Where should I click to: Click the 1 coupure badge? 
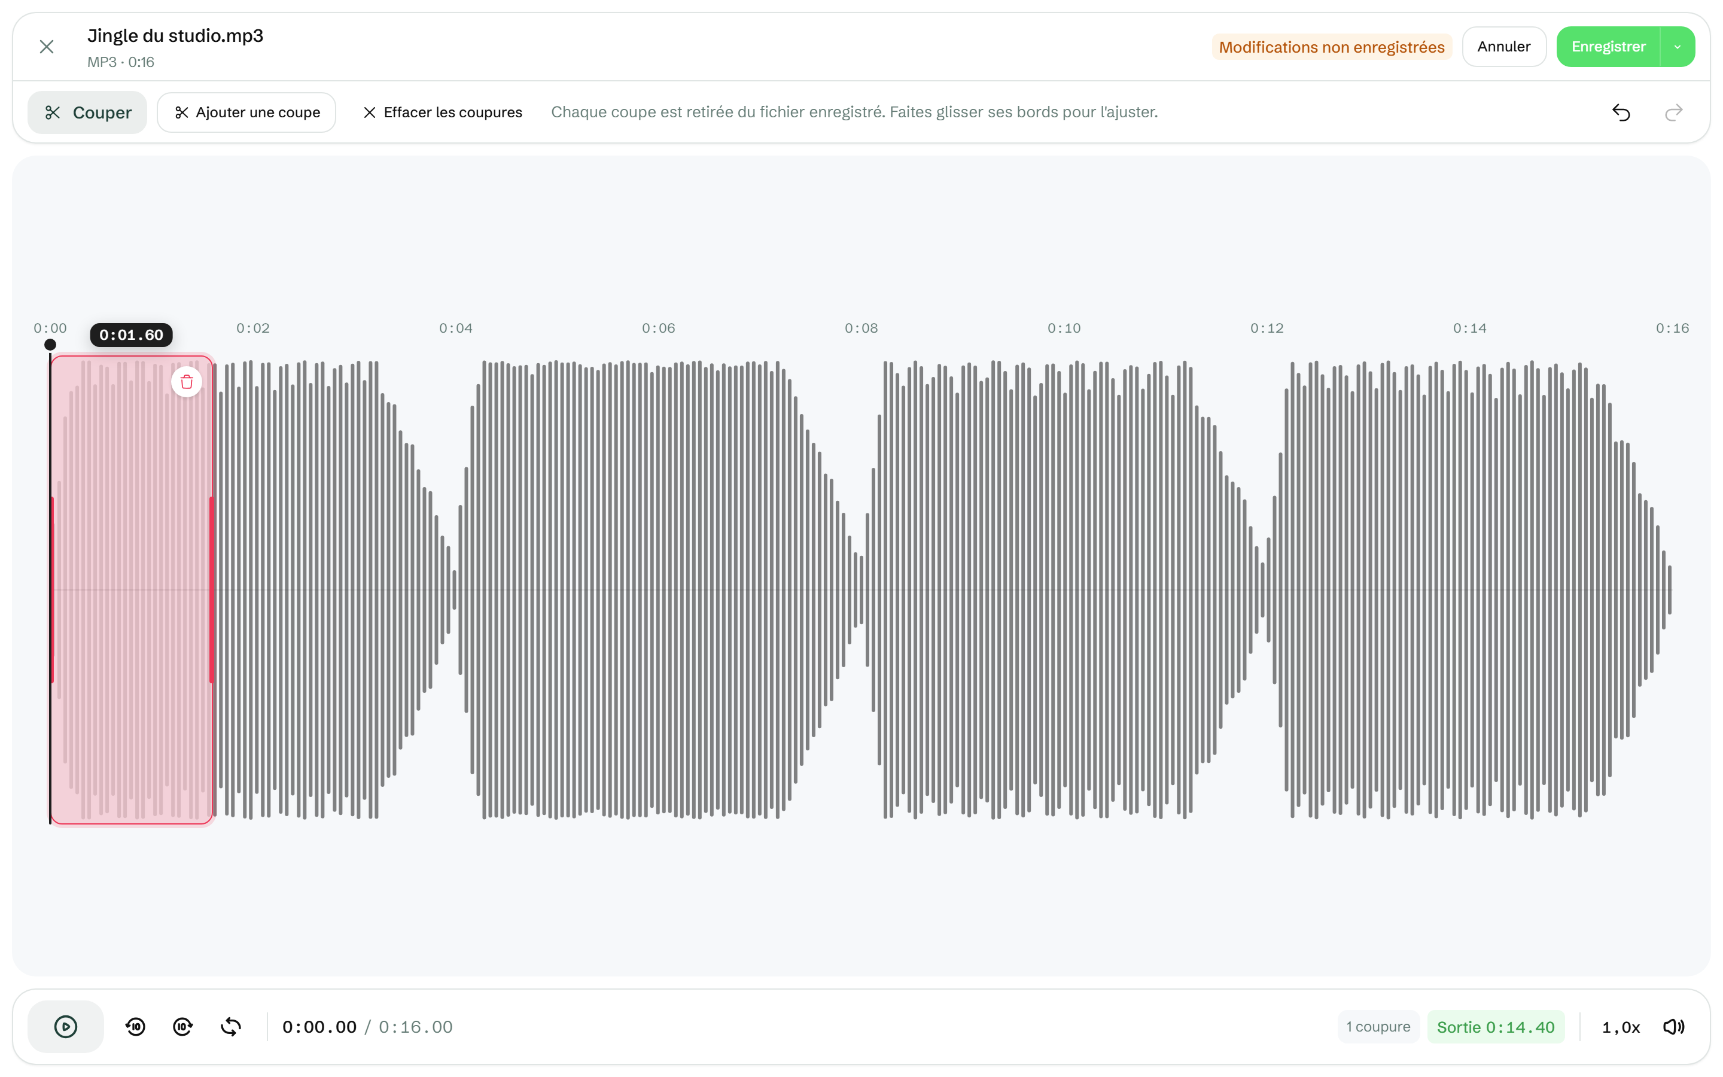tap(1378, 1026)
